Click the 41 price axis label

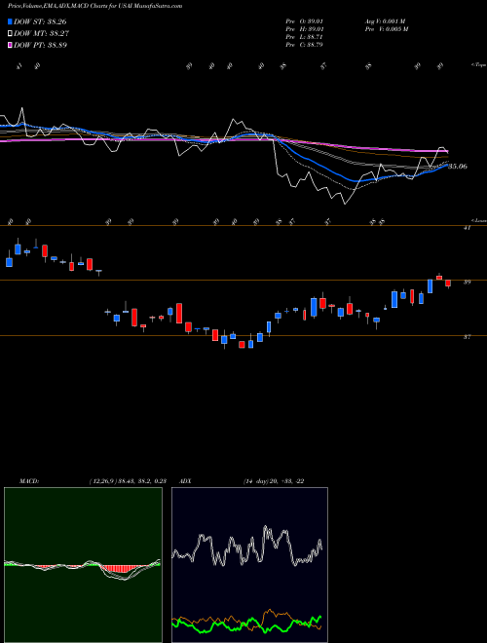pyautogui.click(x=467, y=228)
